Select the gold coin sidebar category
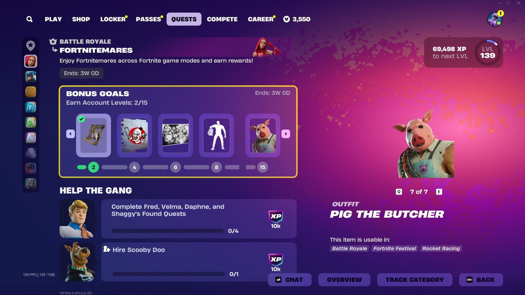 (x=31, y=92)
